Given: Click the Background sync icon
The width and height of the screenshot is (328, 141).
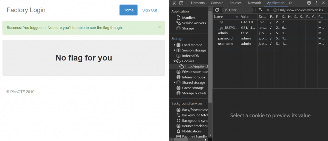Looking at the screenshot, I should pyautogui.click(x=178, y=121).
